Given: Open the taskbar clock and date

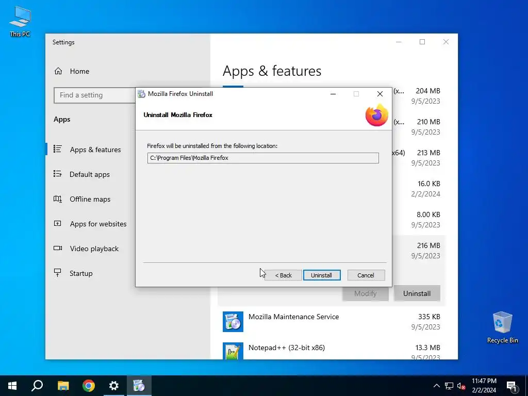Looking at the screenshot, I should (x=484, y=386).
